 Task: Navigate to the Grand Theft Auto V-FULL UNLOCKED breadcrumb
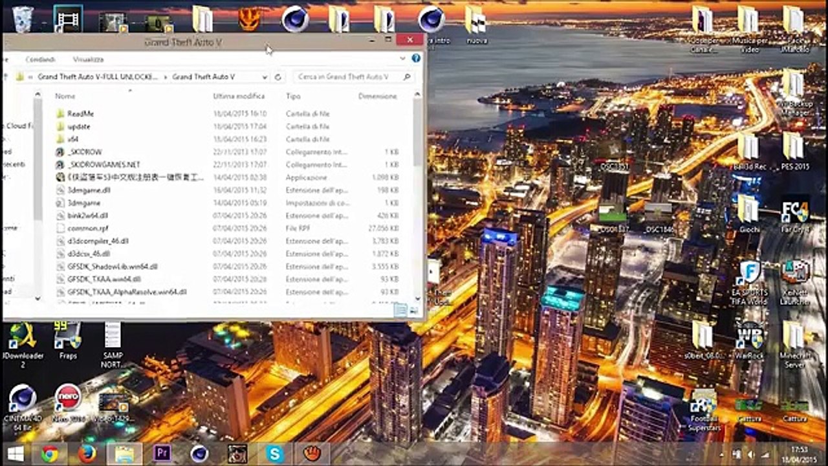(x=98, y=77)
